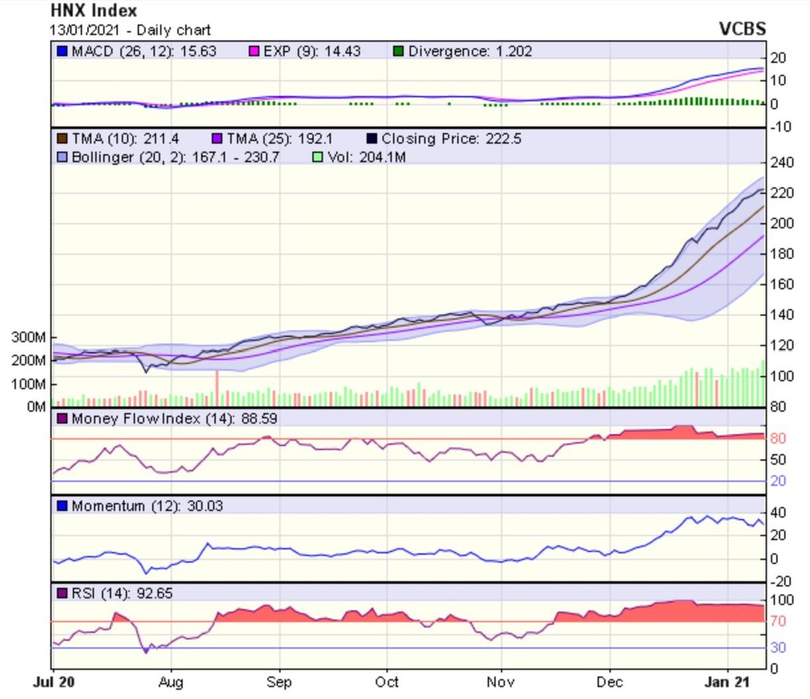
Task: Click the Money Flow Index legend swatch
Action: coord(62,419)
